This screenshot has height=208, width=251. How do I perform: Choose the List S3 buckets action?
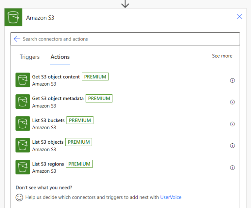(x=125, y=123)
